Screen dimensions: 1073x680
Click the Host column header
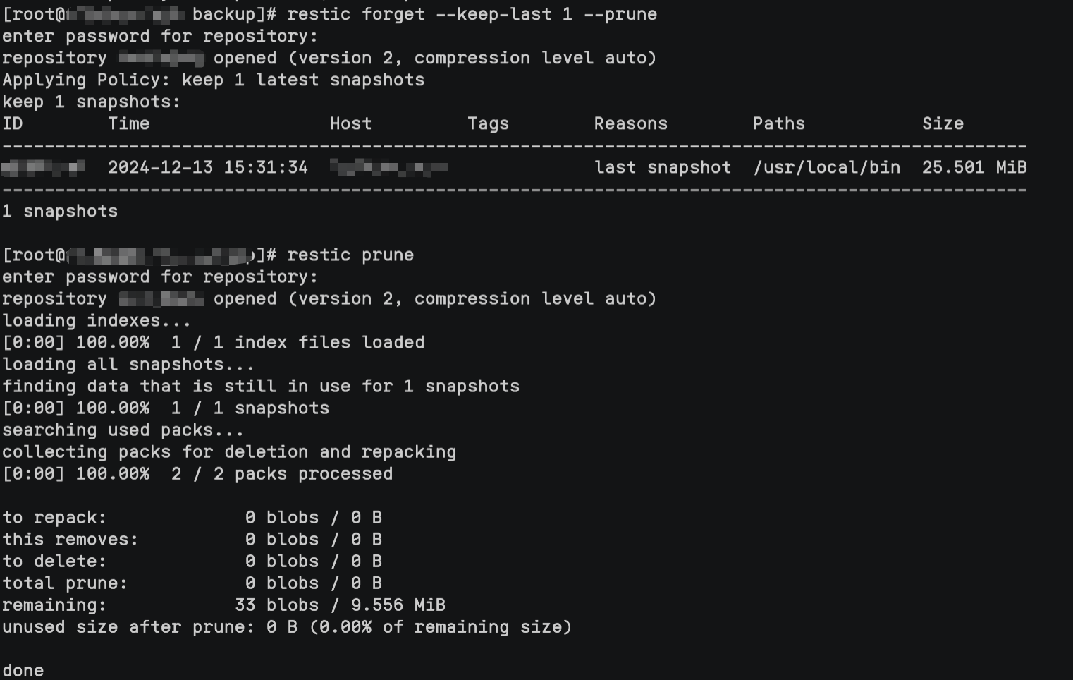[350, 123]
